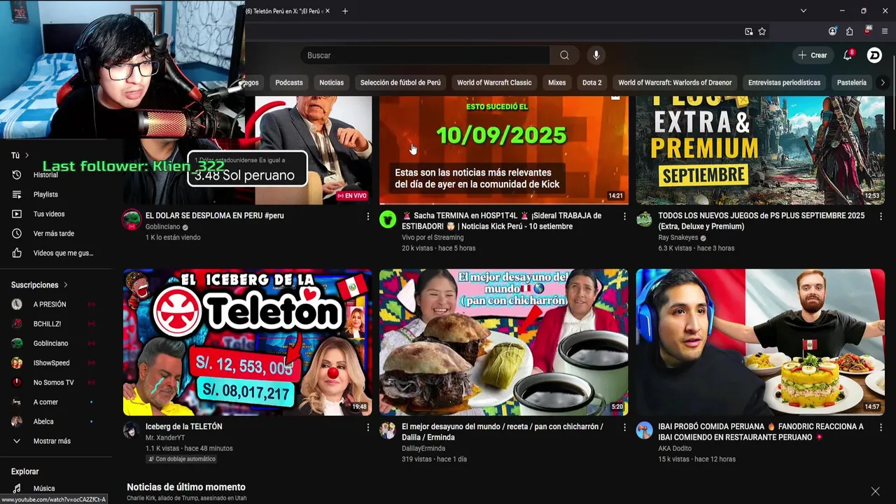Open AKA Dodito channel avatar
Viewport: 896px width, 504px height.
pyautogui.click(x=644, y=430)
